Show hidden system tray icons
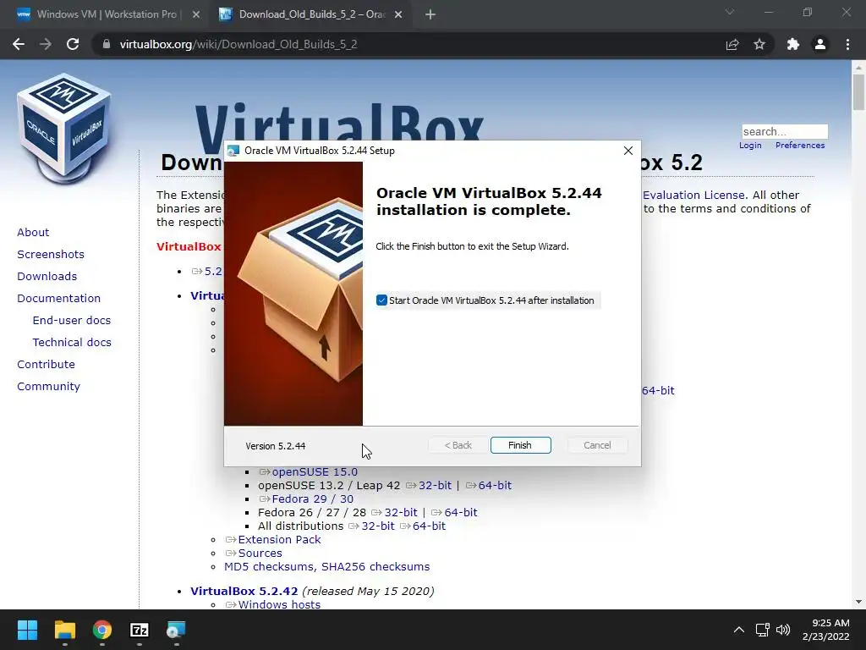866x650 pixels. [x=739, y=630]
